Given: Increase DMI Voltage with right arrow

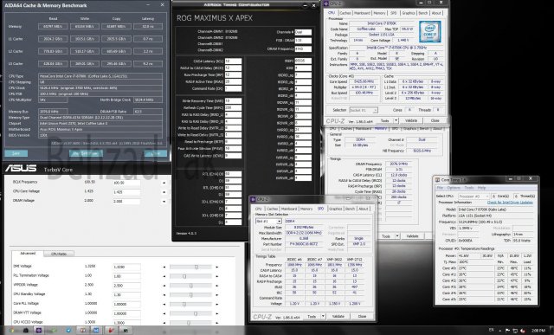Looking at the screenshot, I should pos(217,267).
